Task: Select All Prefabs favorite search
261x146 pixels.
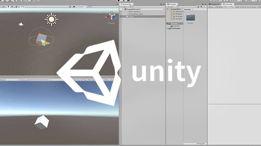Action: tap(178, 16)
